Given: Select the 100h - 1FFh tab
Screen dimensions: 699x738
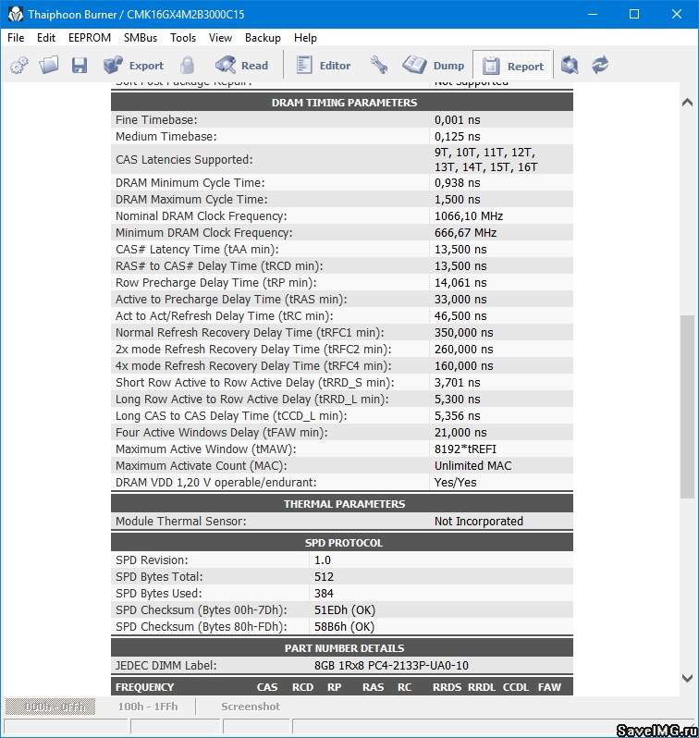Looking at the screenshot, I should (x=148, y=707).
